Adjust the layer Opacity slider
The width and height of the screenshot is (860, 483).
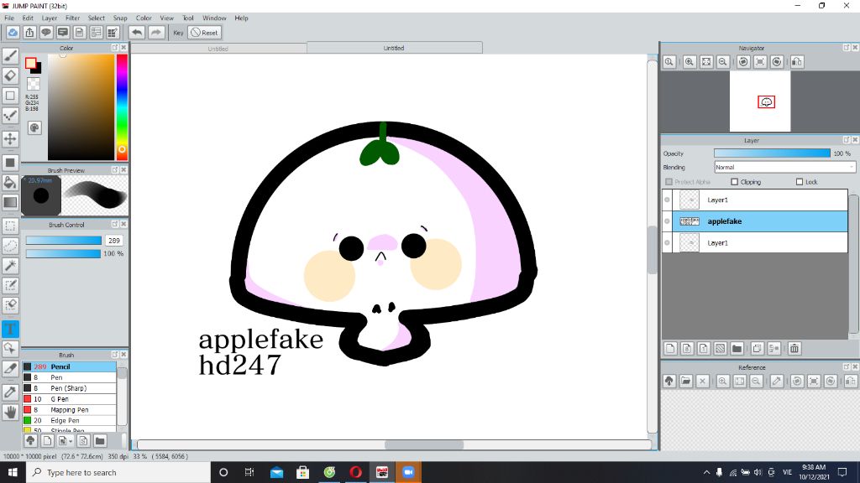pos(773,153)
